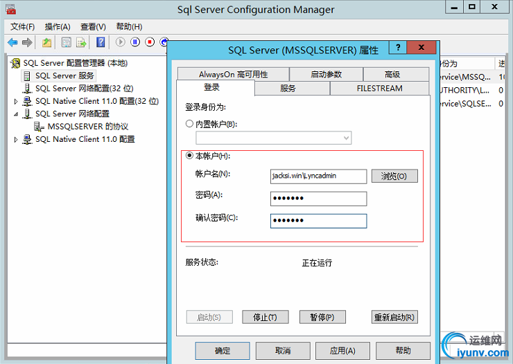
Task: Switch to the 启动参数 tab
Action: pyautogui.click(x=327, y=75)
